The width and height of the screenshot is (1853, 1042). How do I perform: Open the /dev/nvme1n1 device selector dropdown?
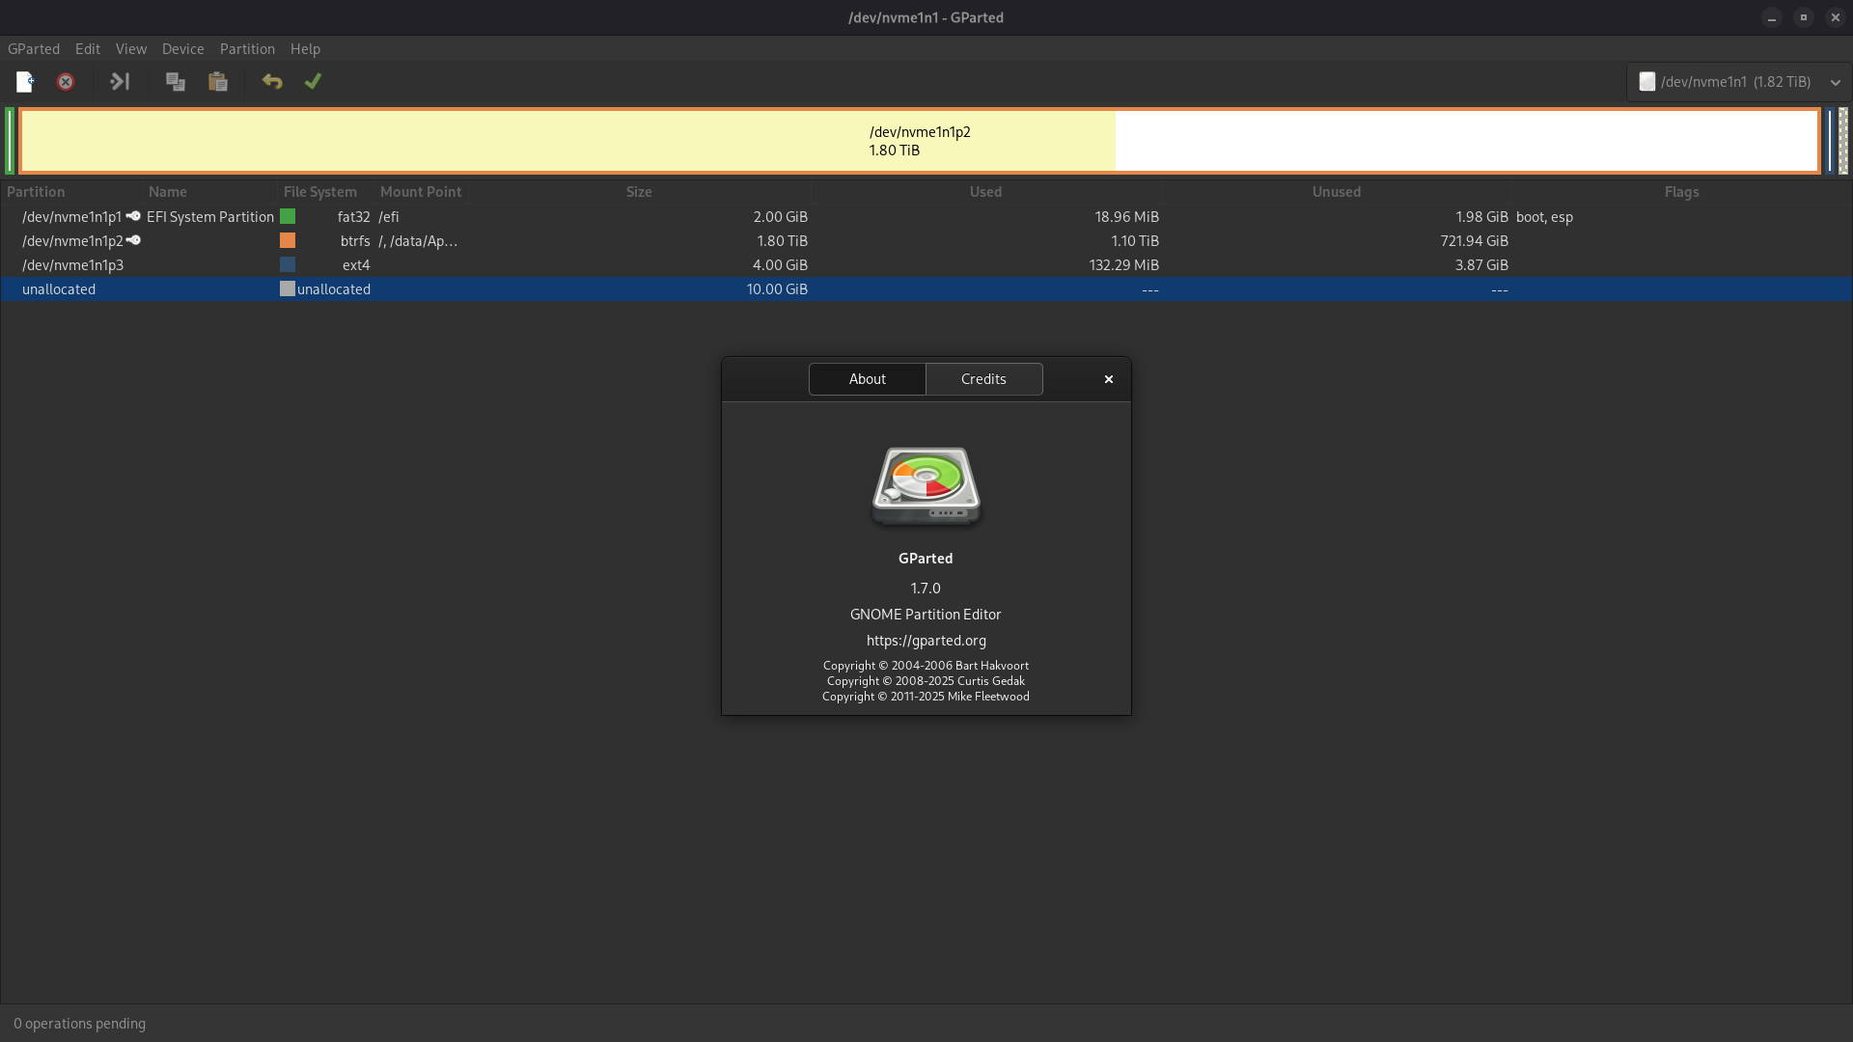click(1738, 82)
